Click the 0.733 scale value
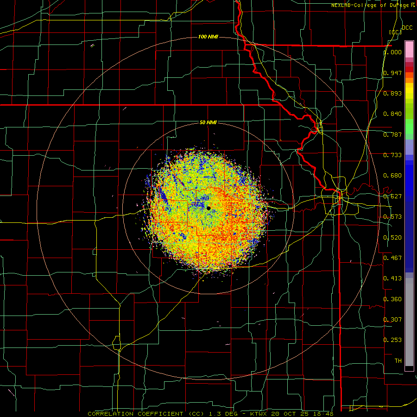Image resolution: width=417 pixels, height=417 pixels. click(x=392, y=155)
